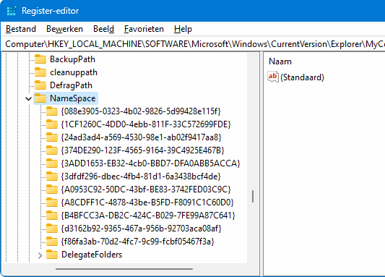The width and height of the screenshot is (385, 277).
Task: Select the NameSpace key label
Action: [x=73, y=98]
